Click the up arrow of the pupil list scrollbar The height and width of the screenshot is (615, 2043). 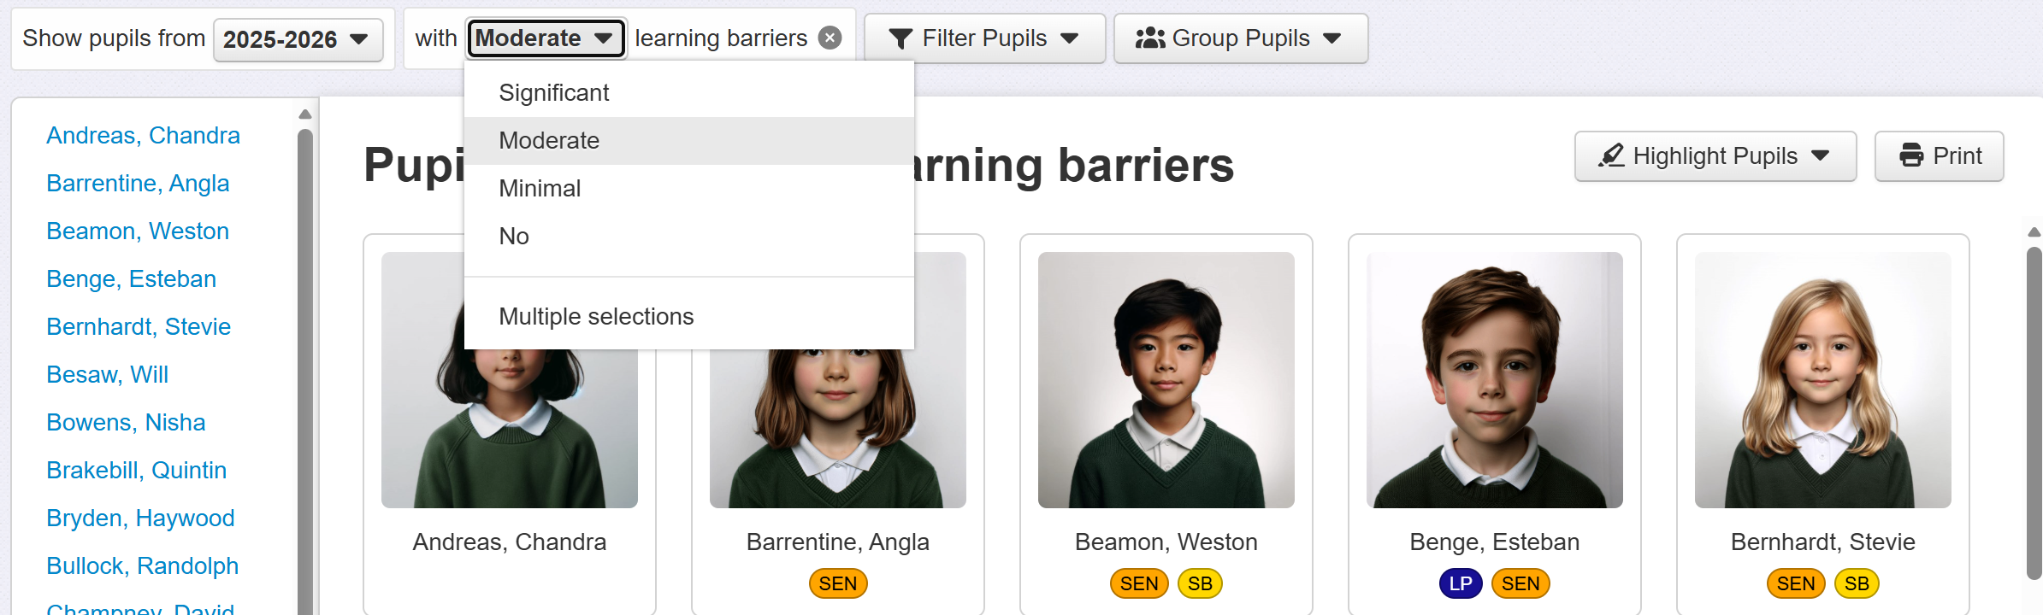(305, 114)
